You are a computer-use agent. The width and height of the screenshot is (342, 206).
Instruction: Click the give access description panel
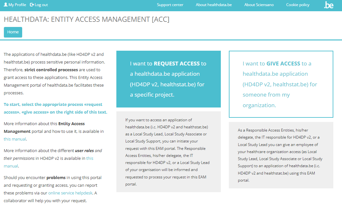[x=281, y=155]
